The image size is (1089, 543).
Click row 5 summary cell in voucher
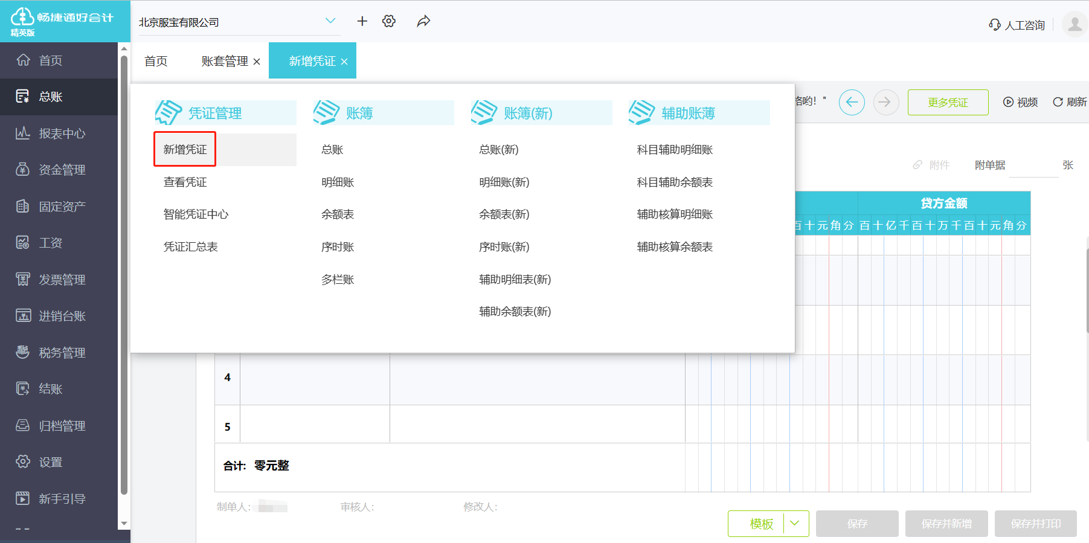315,424
